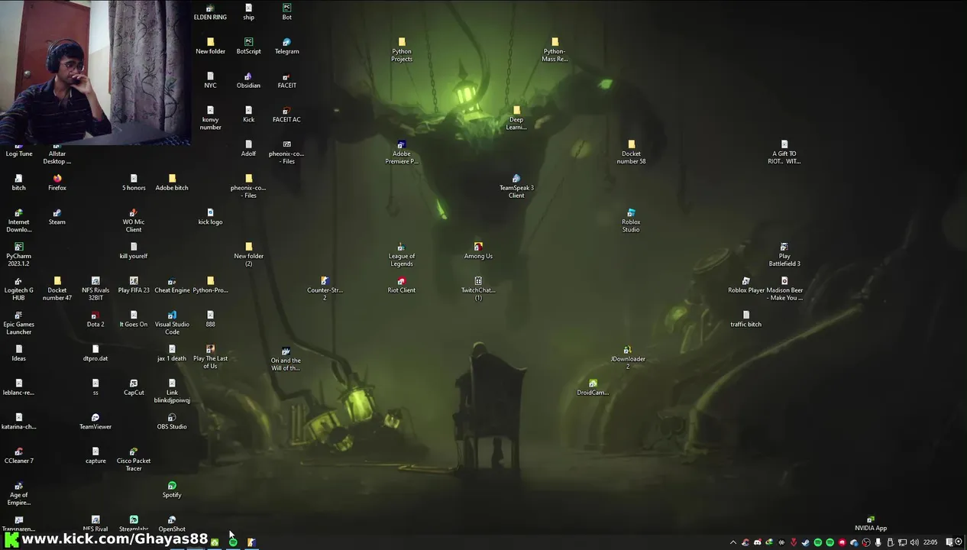Image resolution: width=967 pixels, height=550 pixels.
Task: Select the Age of Empires shortcut
Action: click(x=19, y=493)
